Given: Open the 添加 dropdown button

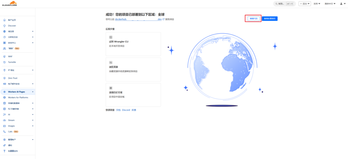Looking at the screenshot, I should [304, 4].
